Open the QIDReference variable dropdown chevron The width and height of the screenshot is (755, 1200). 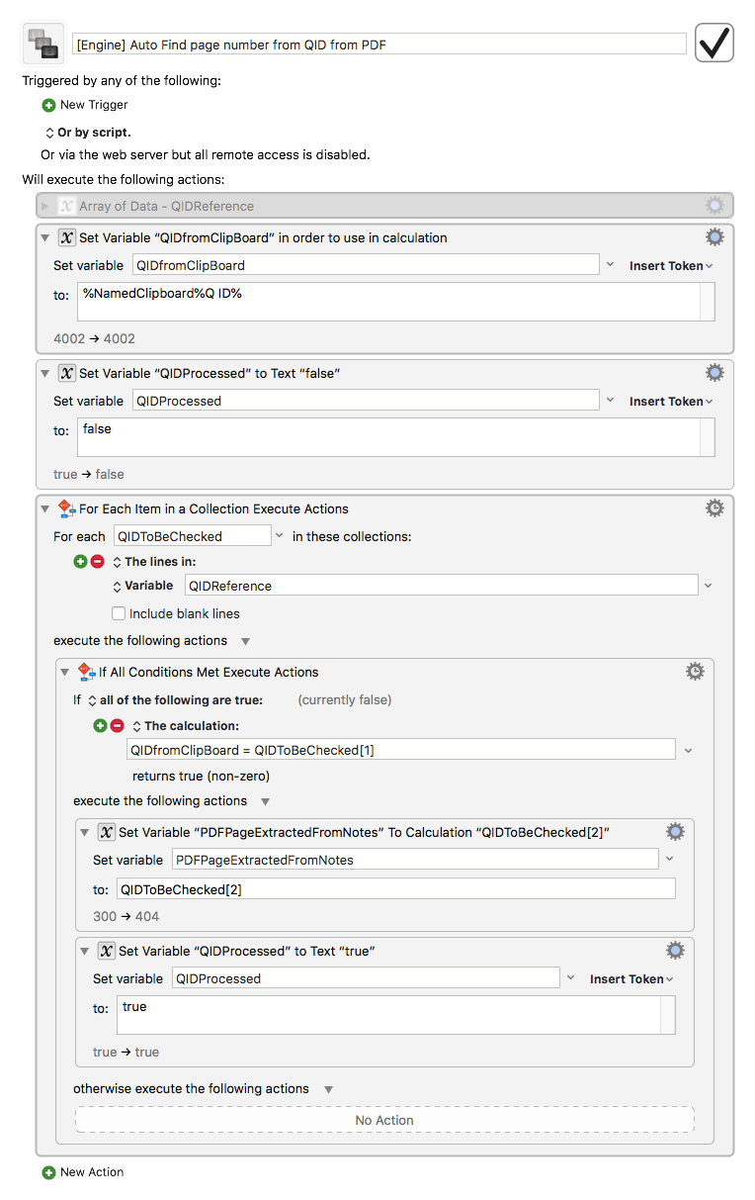click(708, 586)
